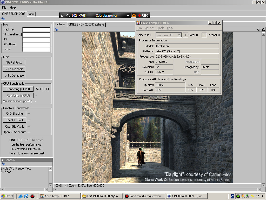Switch to CINEBENCH 2003 taskbar button

coord(187,196)
